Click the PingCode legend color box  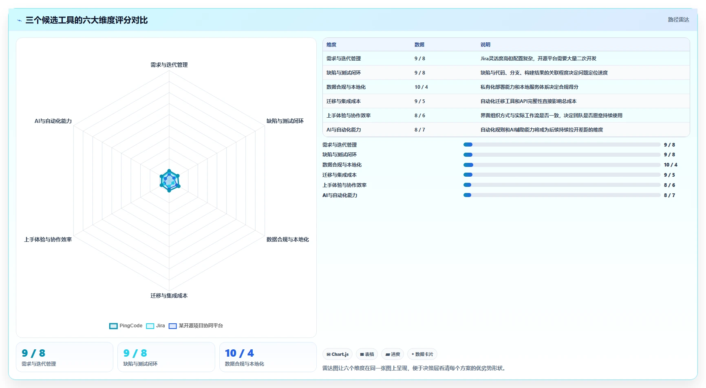(x=113, y=326)
